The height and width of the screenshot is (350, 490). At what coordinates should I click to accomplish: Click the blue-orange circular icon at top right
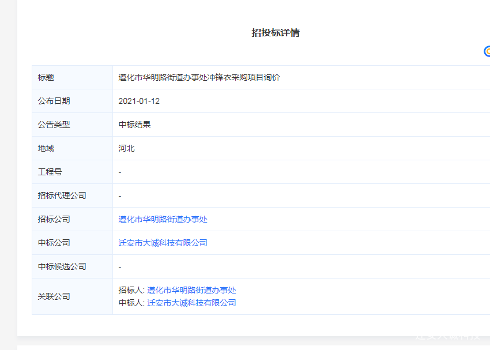point(487,51)
